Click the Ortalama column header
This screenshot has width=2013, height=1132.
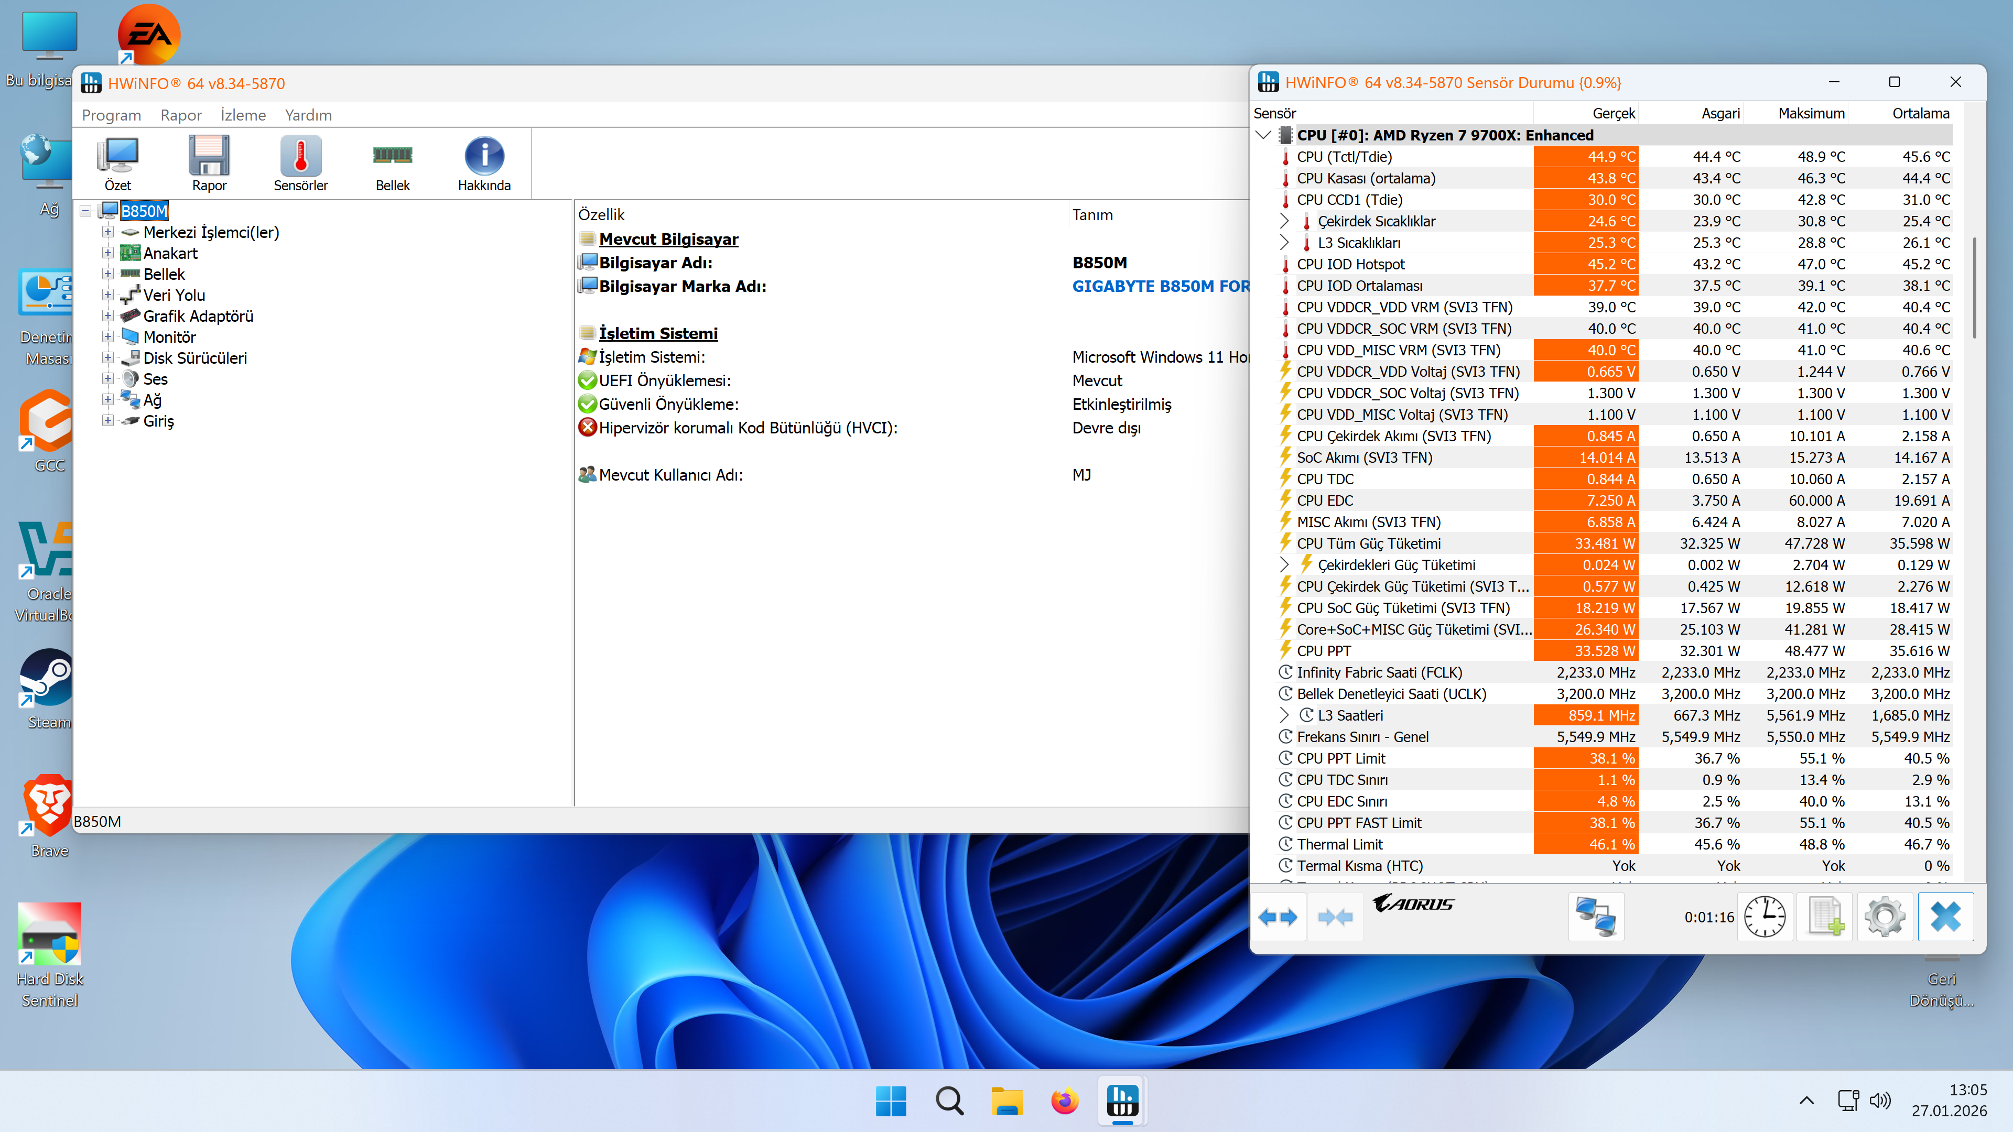click(x=1900, y=113)
